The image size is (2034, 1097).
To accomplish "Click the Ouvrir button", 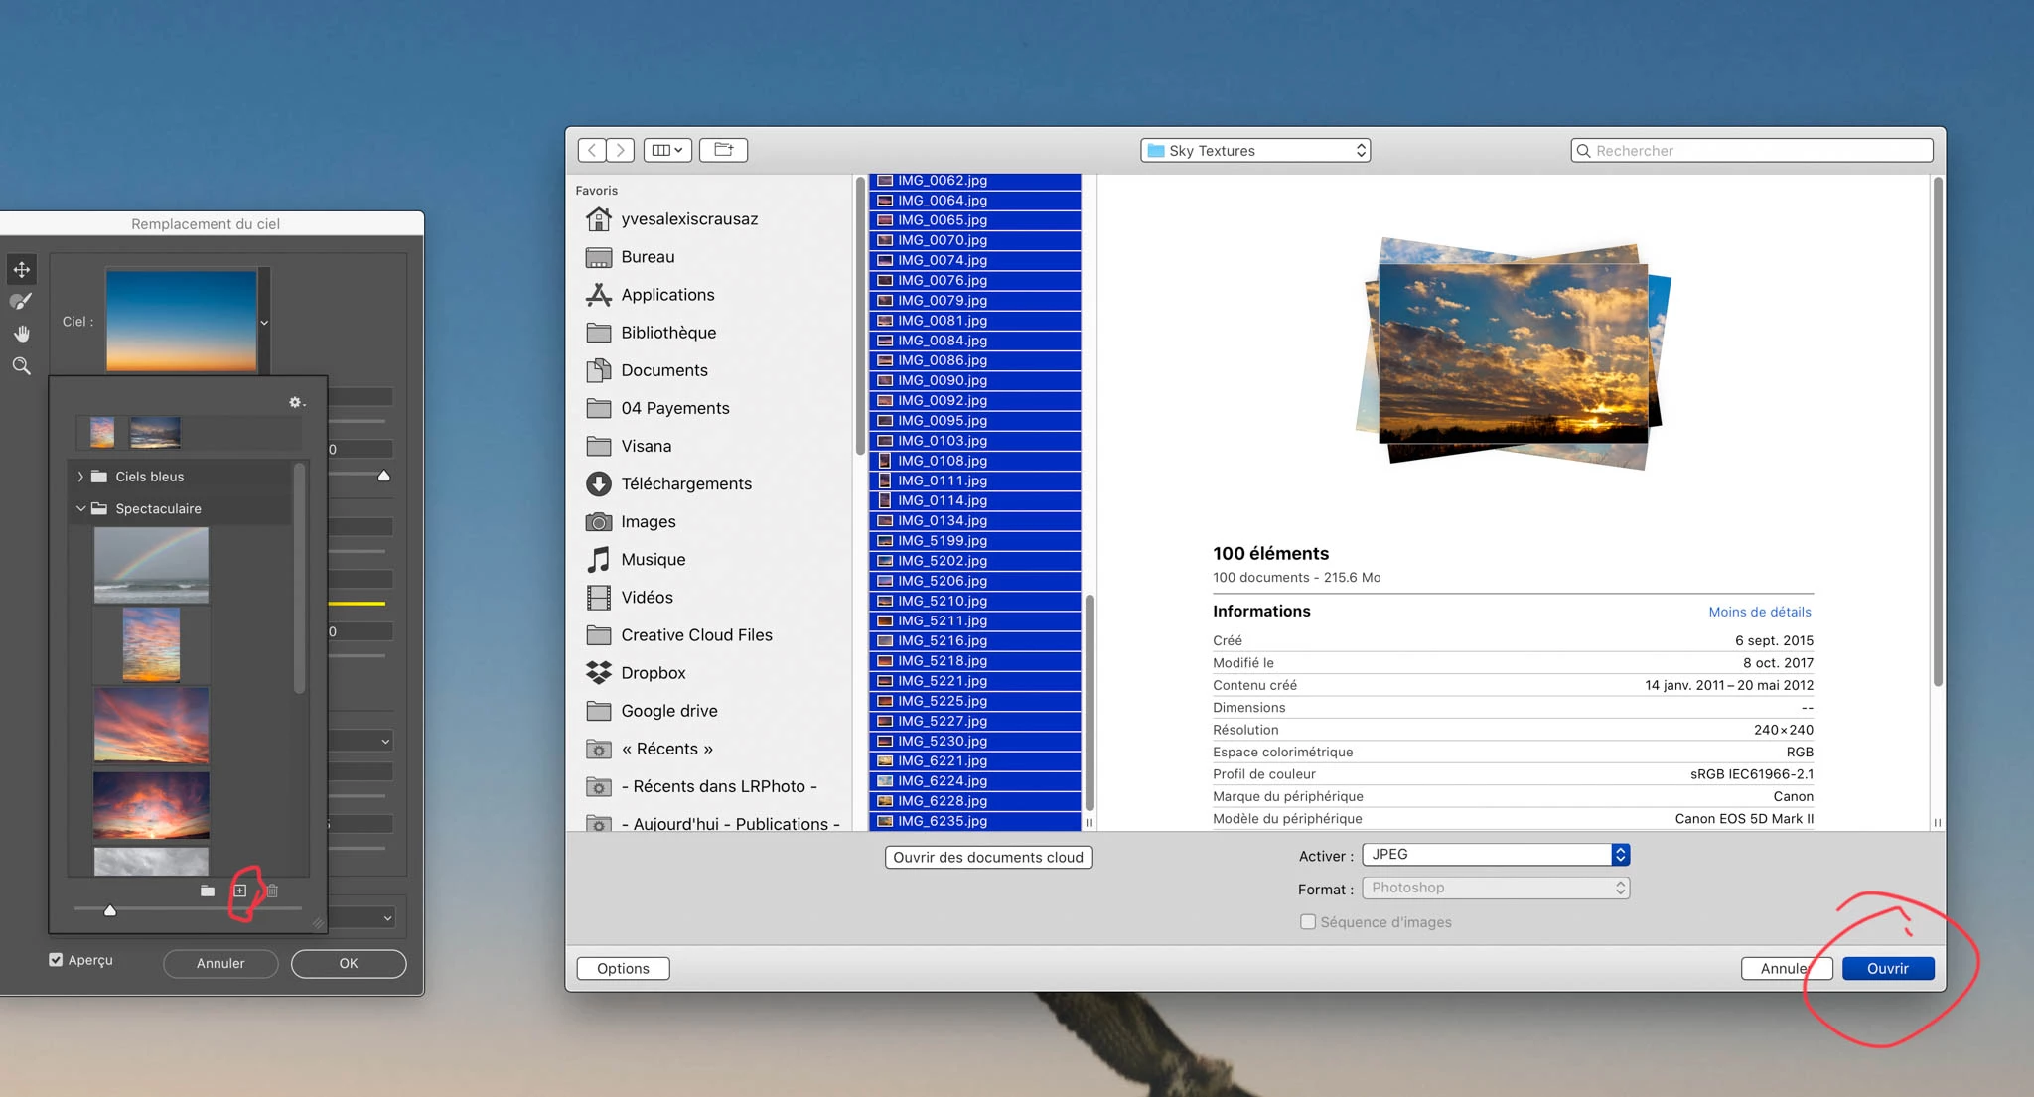I will (1887, 968).
